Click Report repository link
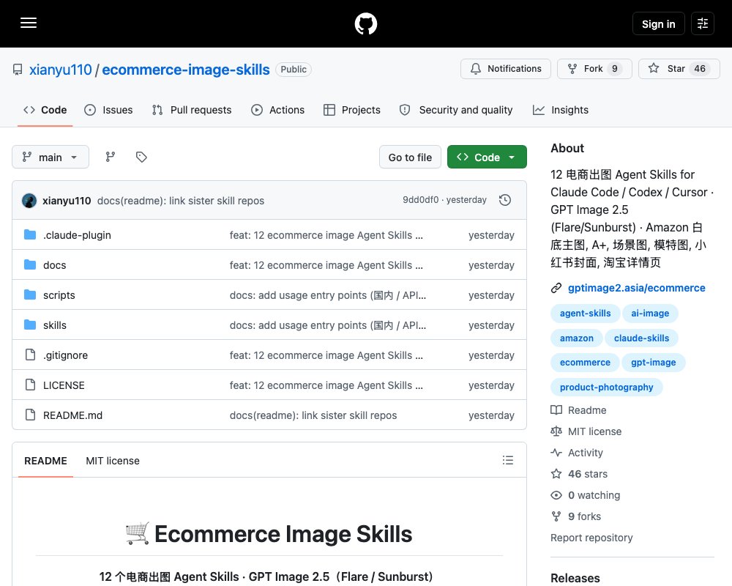This screenshot has width=732, height=586. (x=591, y=538)
